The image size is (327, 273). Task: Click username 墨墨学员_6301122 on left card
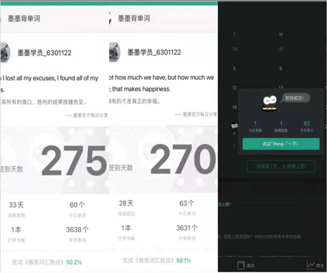(44, 53)
